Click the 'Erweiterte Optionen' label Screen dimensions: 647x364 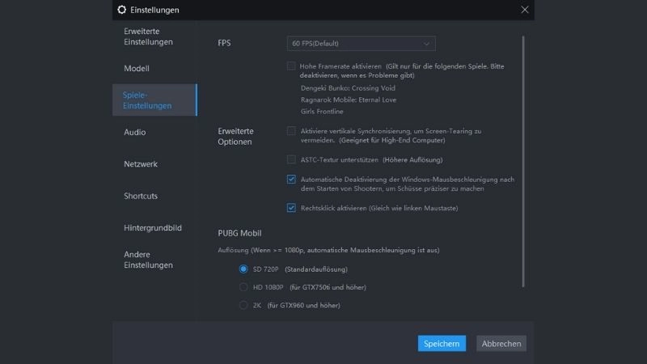[235, 136]
